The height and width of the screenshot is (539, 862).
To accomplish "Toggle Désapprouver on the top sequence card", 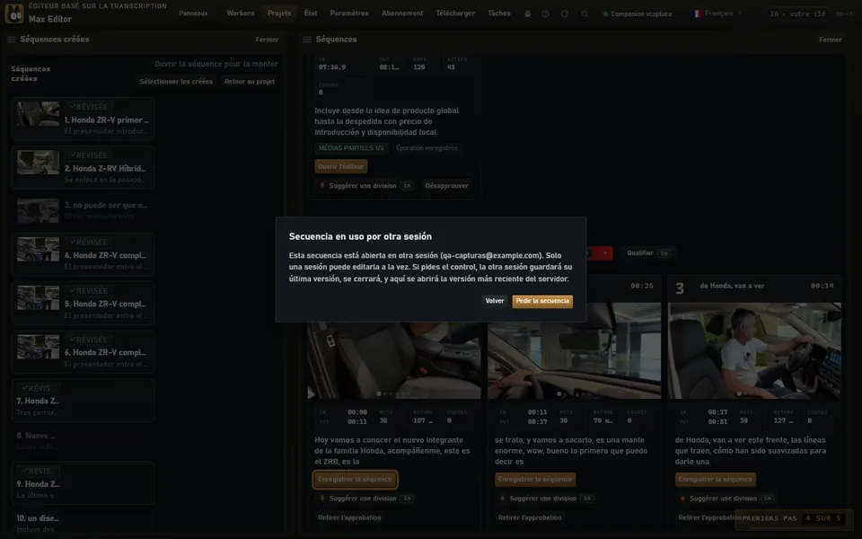I will pos(446,186).
